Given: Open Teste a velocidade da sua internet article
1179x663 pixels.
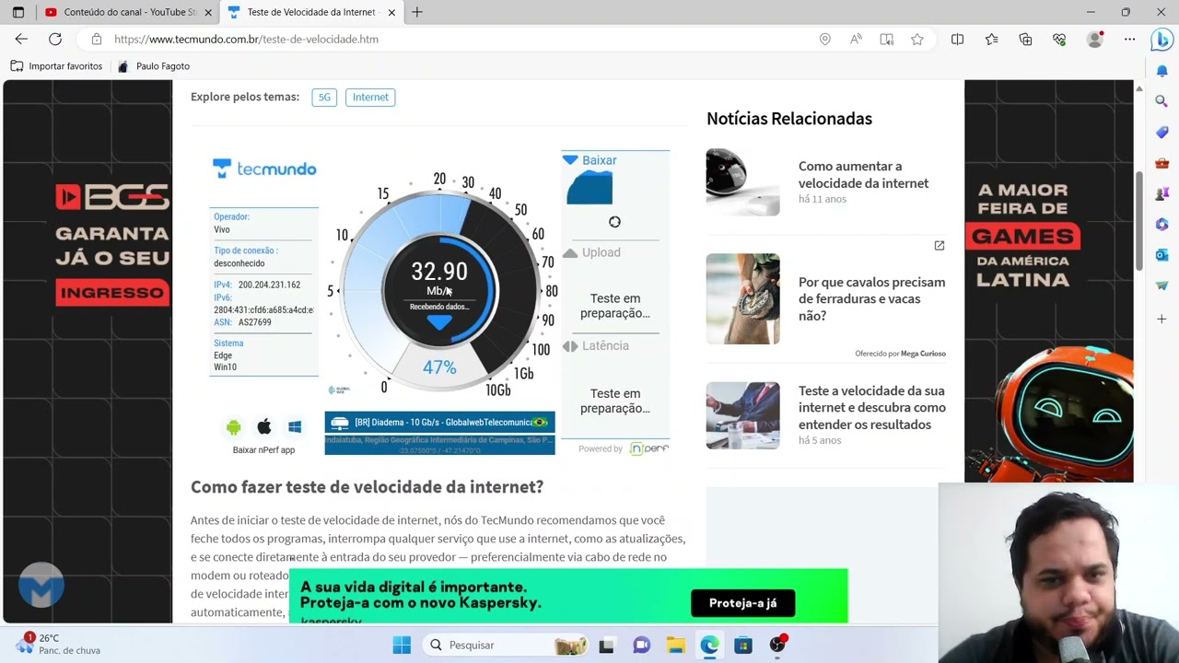Looking at the screenshot, I should point(871,407).
